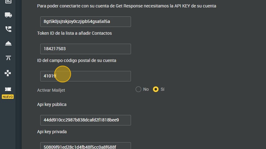Click the phone call sidebar icon
The width and height of the screenshot is (266, 149).
tap(8, 29)
